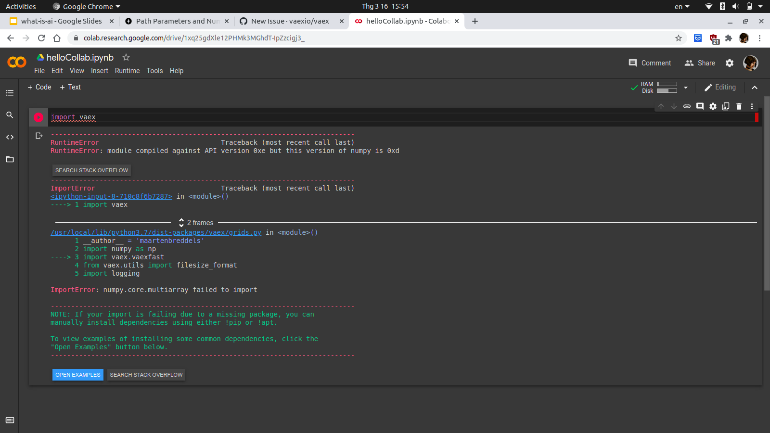Open the Files sidebar panel
This screenshot has width=770, height=433.
[10, 159]
